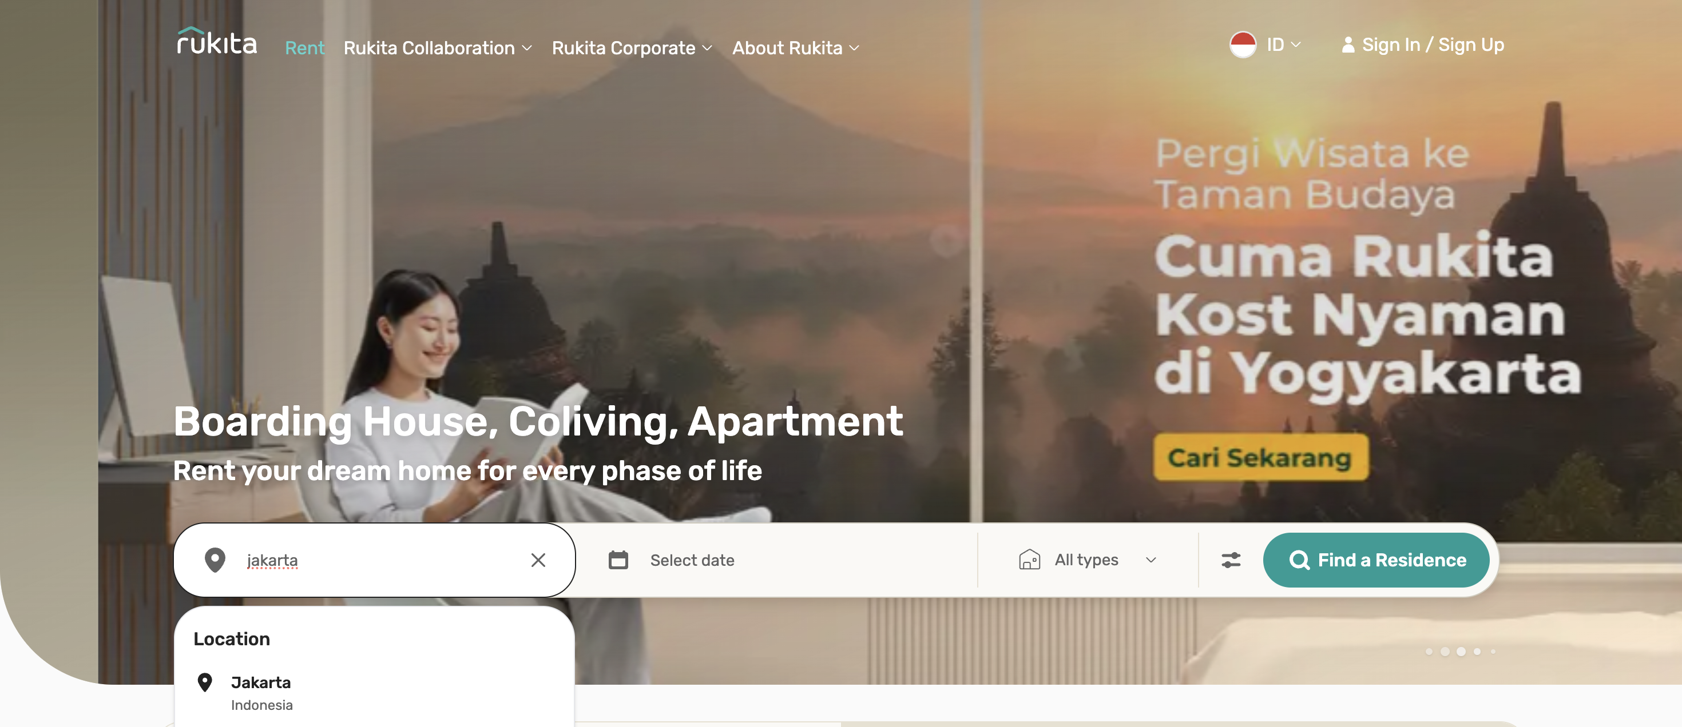
Task: Click the location pin in search field
Action: [215, 560]
